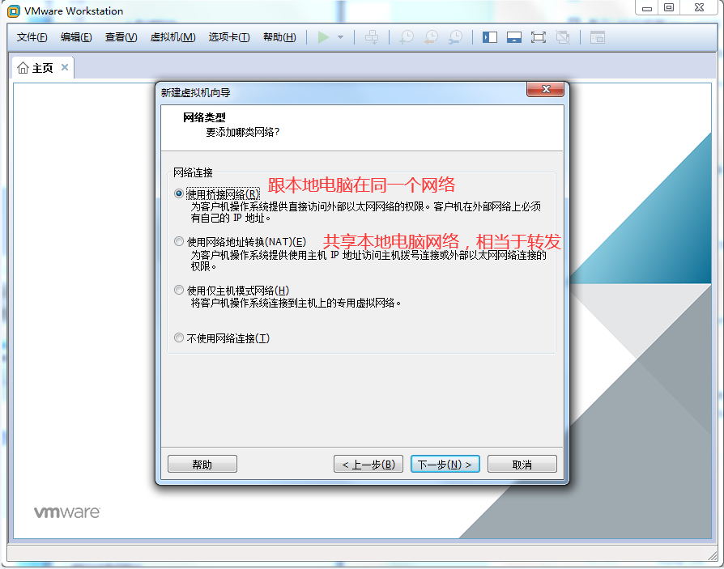The image size is (724, 569).
Task: Open the 文件 (File) menu
Action: pos(32,37)
